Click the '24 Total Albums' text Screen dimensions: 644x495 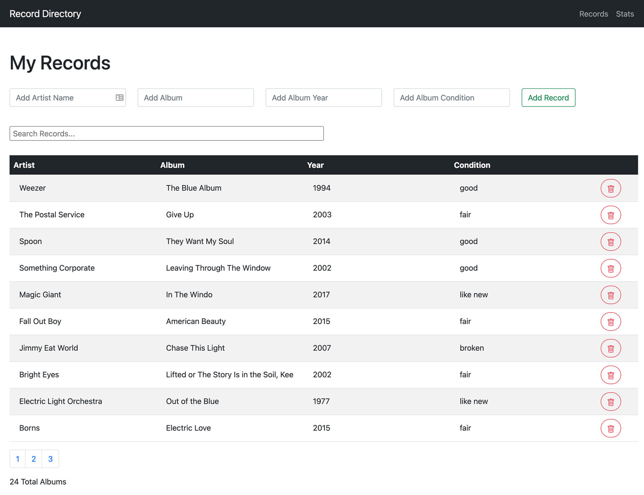[x=38, y=482]
